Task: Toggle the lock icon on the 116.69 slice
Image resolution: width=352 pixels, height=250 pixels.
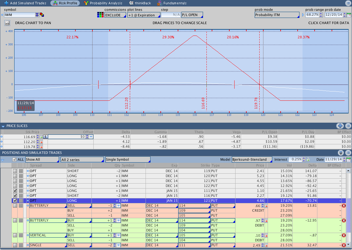Action: point(41,137)
